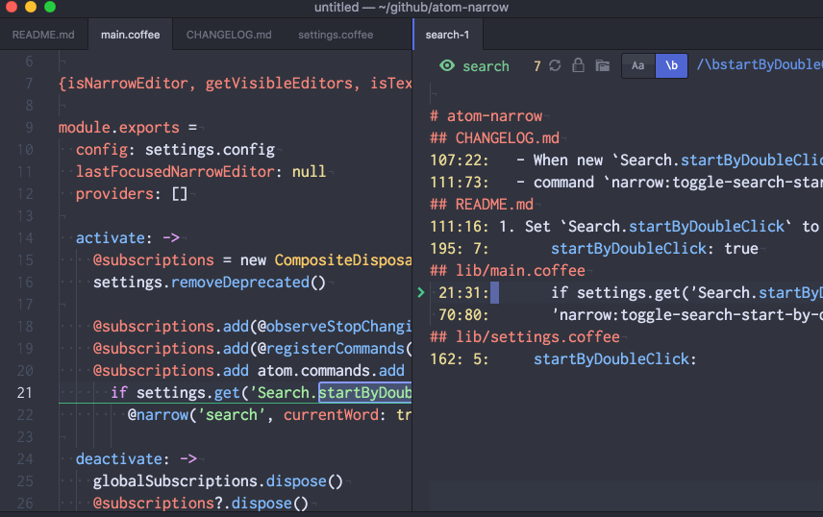Image resolution: width=823 pixels, height=517 pixels.
Task: Click line number 21 in gutter
Action: 24,393
